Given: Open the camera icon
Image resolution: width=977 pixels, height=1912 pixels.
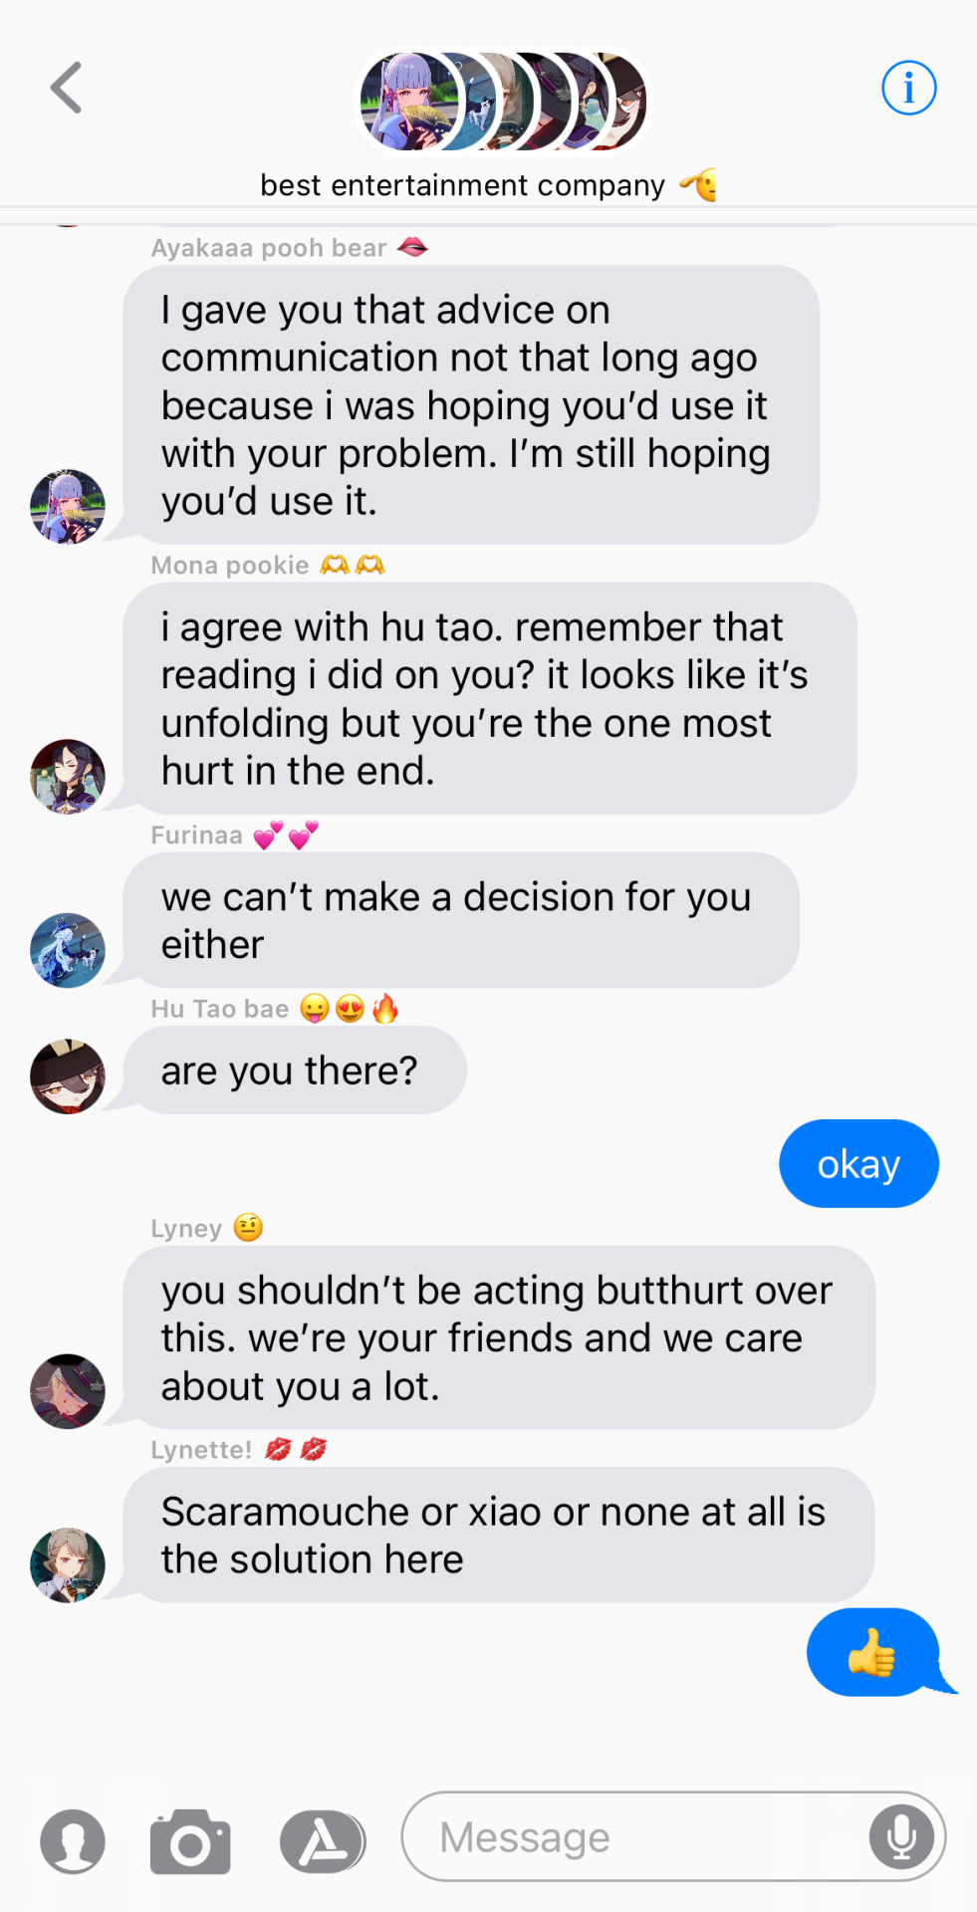Looking at the screenshot, I should coord(190,1841).
